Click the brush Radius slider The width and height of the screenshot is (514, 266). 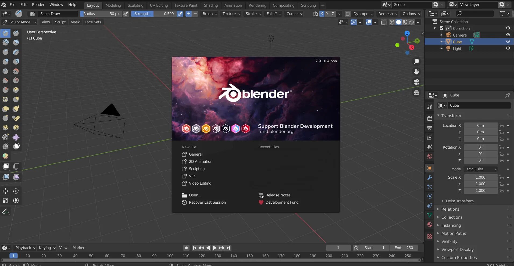click(101, 14)
